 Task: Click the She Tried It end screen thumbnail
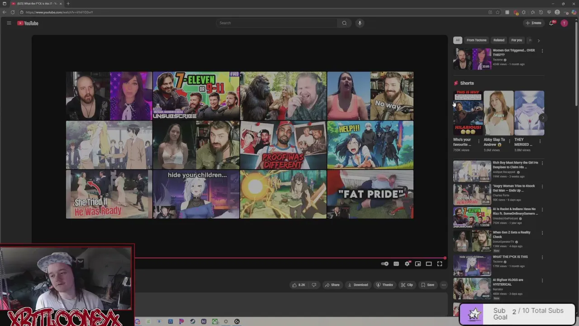click(x=109, y=194)
